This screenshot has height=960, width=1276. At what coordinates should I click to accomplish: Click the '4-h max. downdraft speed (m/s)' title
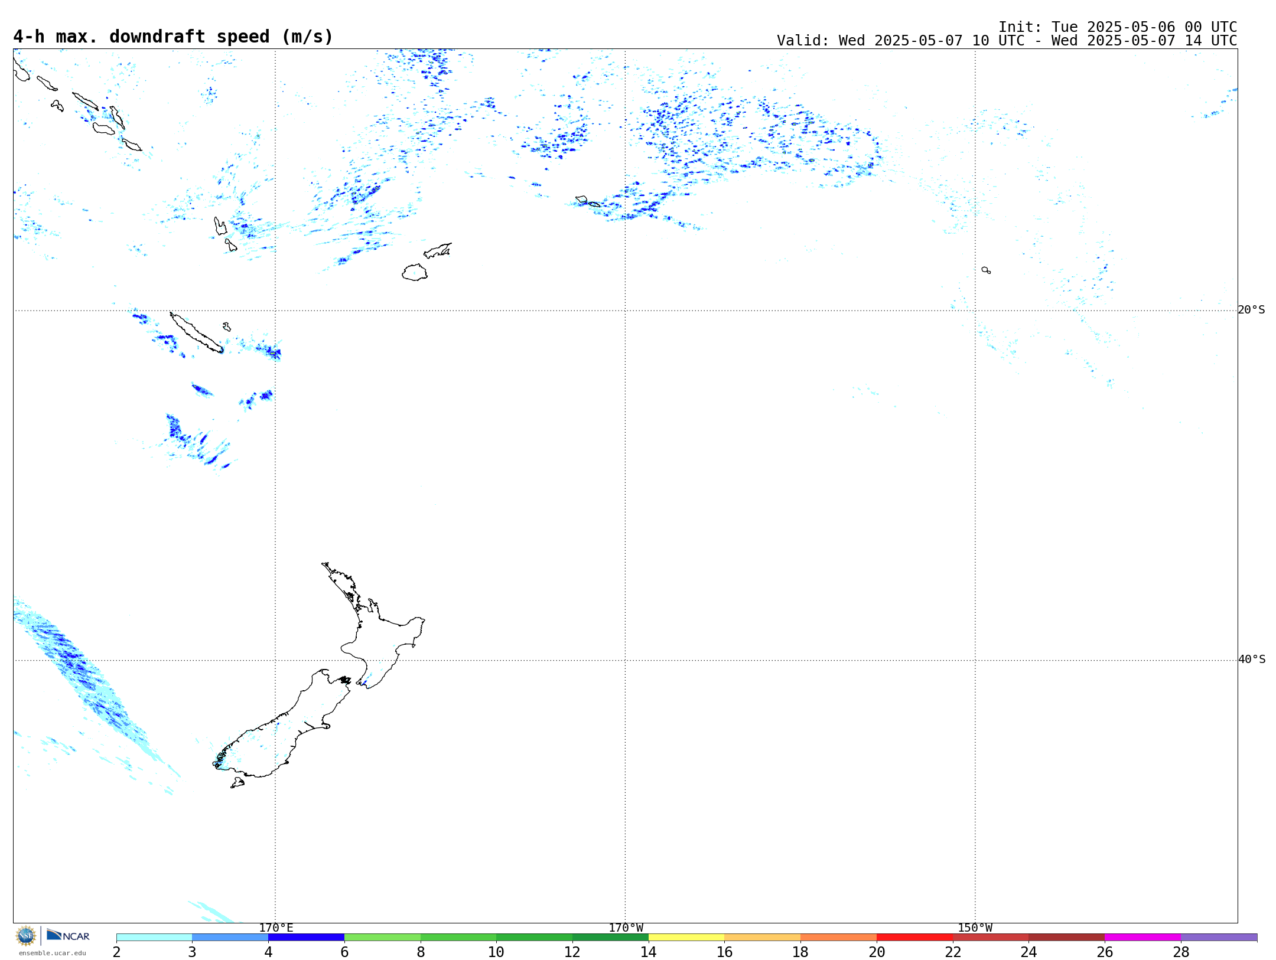click(173, 37)
